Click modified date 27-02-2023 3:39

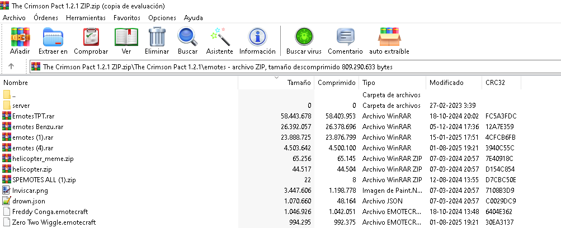[452, 106]
